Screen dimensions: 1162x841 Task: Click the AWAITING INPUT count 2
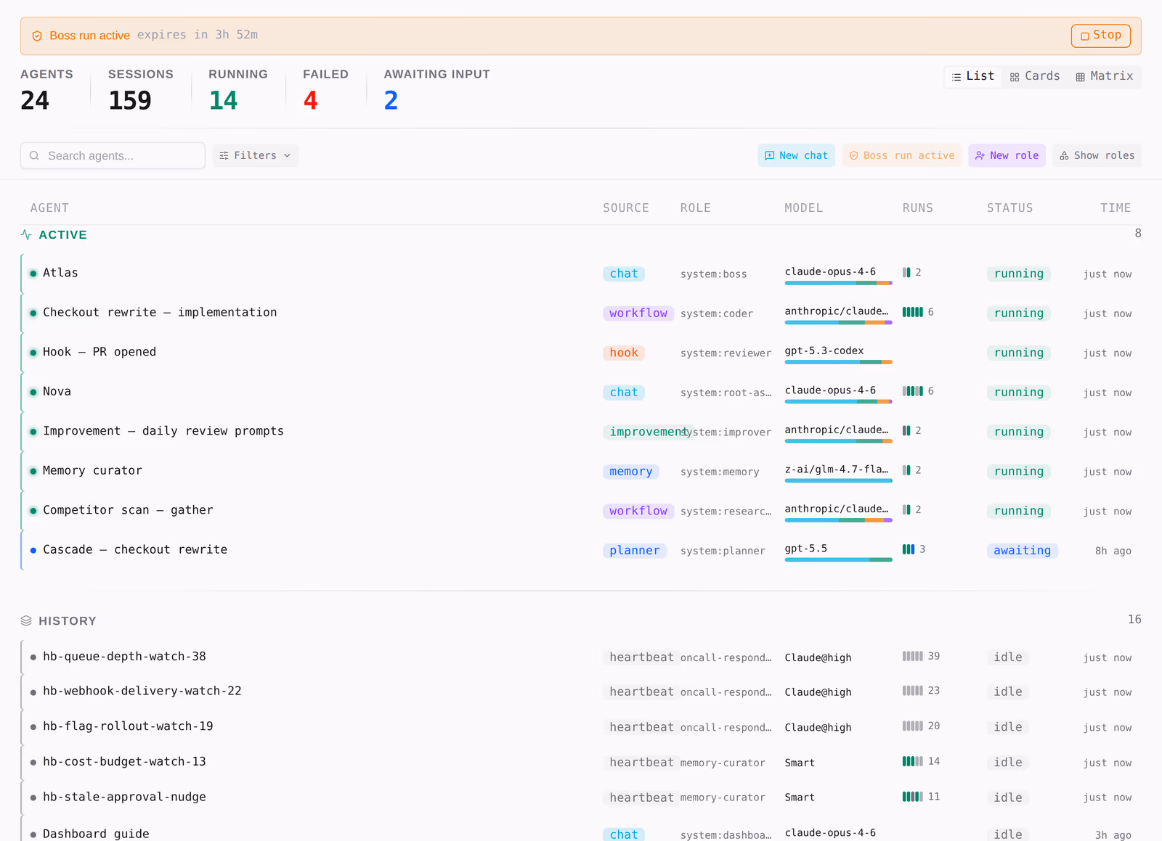click(x=391, y=100)
